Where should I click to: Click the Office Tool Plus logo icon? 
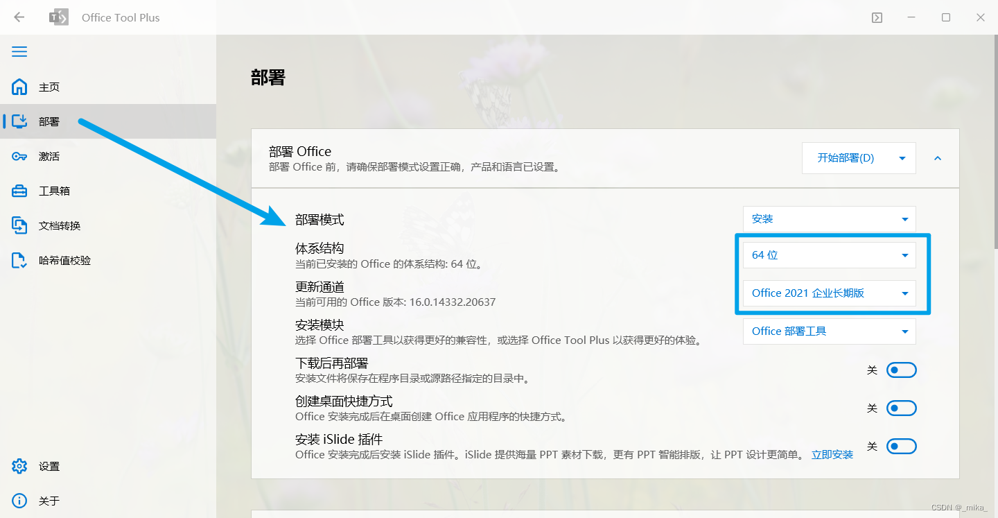coord(58,17)
